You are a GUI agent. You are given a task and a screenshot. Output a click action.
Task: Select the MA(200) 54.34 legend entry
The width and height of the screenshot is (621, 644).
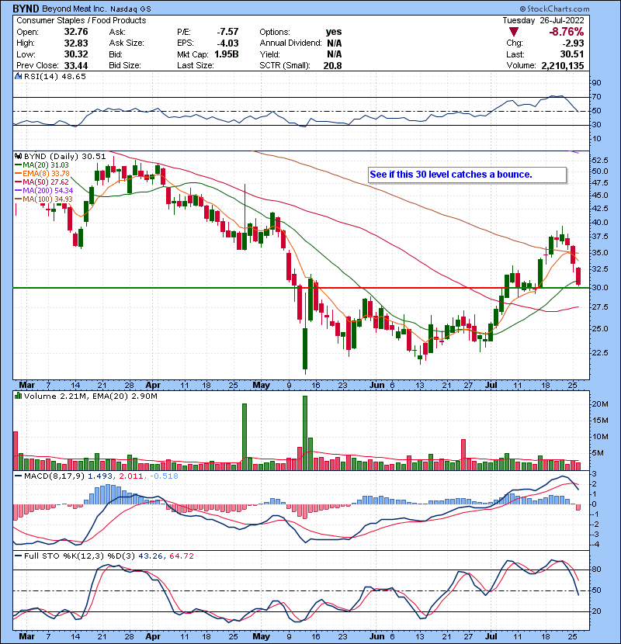43,191
